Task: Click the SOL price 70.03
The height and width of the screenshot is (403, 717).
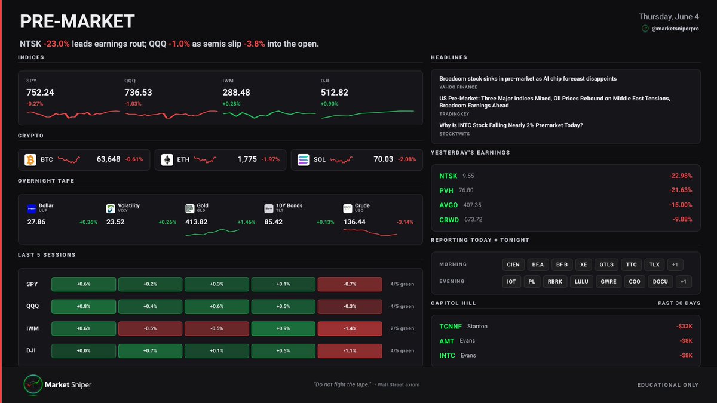Action: tap(384, 159)
